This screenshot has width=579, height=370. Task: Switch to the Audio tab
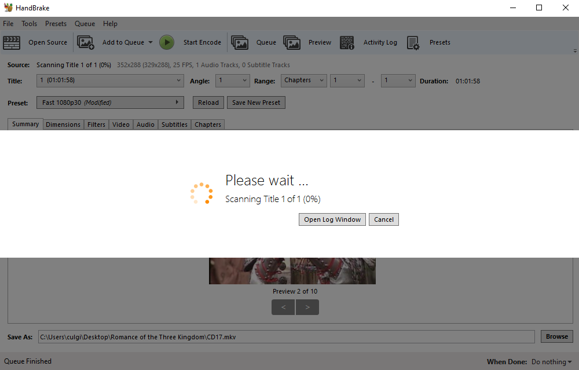(x=145, y=124)
